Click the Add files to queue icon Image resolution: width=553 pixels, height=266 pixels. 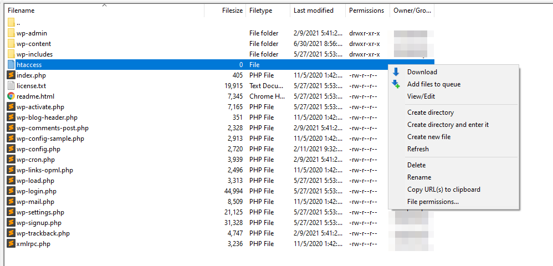(396, 84)
